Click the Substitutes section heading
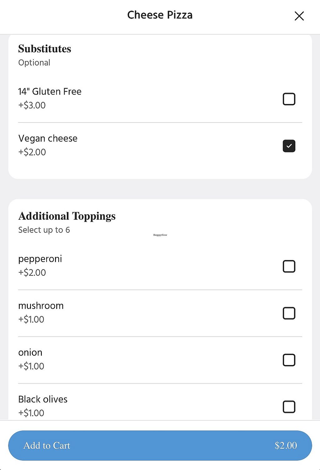The width and height of the screenshot is (320, 470). pos(45,49)
